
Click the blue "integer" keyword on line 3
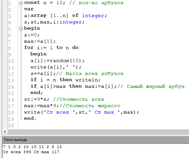click(93, 16)
